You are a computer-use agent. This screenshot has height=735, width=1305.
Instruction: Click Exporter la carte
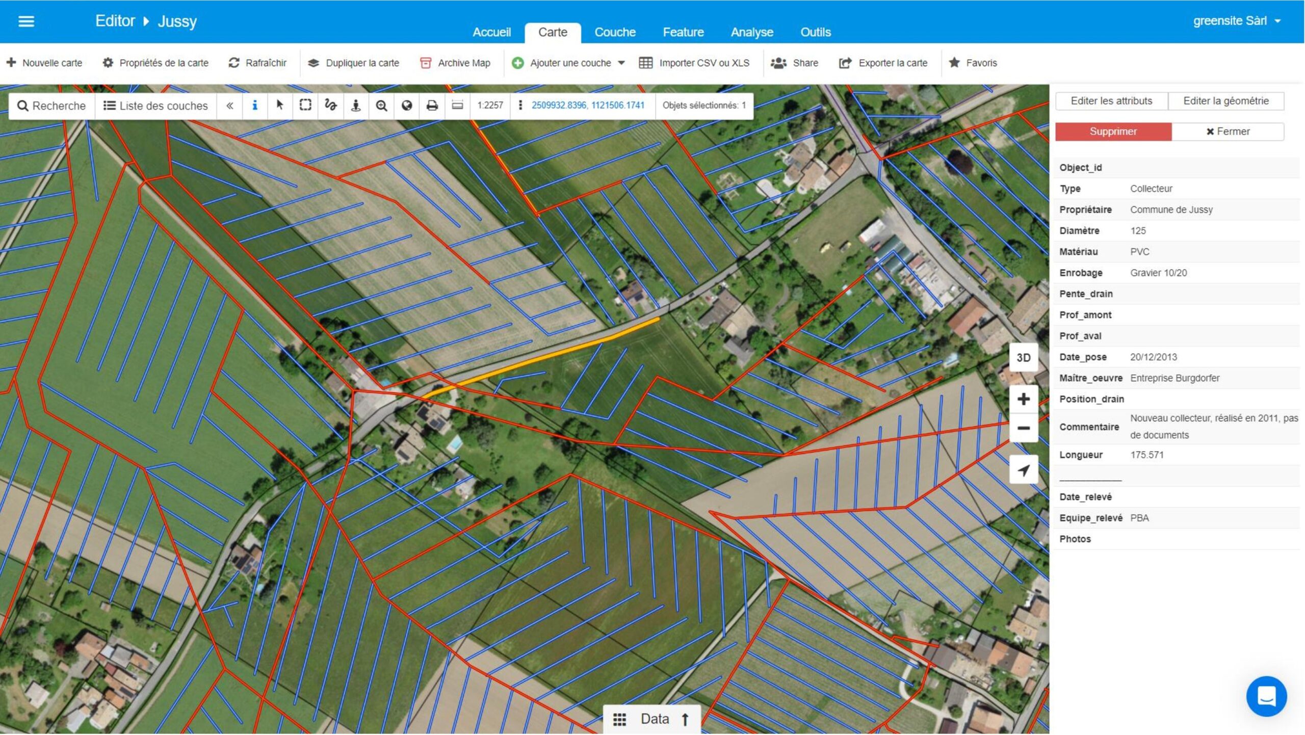click(883, 63)
